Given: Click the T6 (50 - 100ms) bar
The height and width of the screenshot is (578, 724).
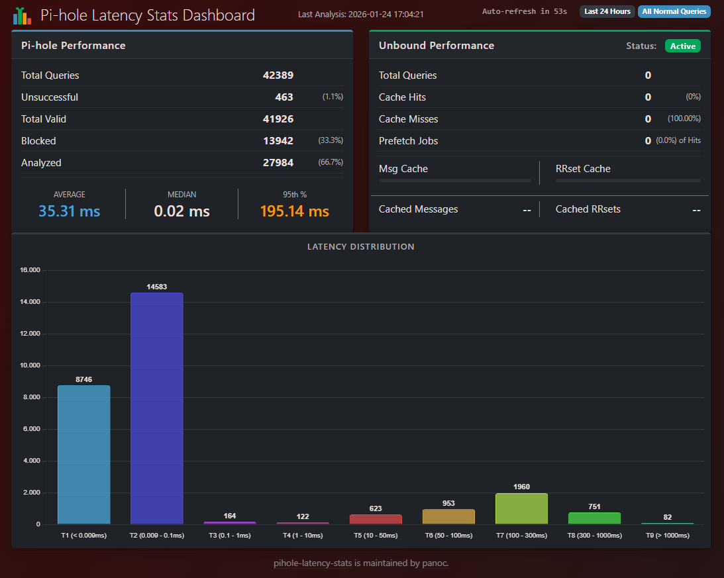Looking at the screenshot, I should [448, 517].
